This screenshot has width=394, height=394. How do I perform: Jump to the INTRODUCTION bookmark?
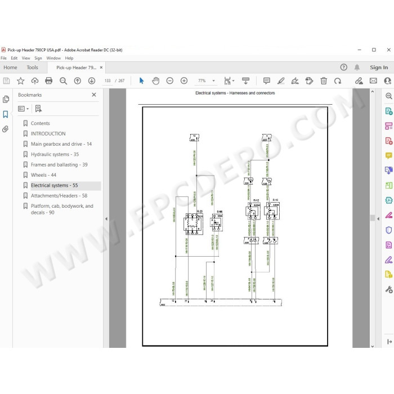click(x=48, y=134)
